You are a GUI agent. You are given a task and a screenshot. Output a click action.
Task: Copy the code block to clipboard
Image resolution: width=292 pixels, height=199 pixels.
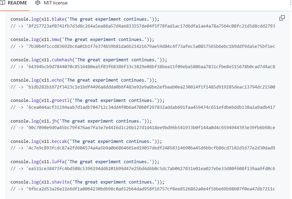[282, 18]
